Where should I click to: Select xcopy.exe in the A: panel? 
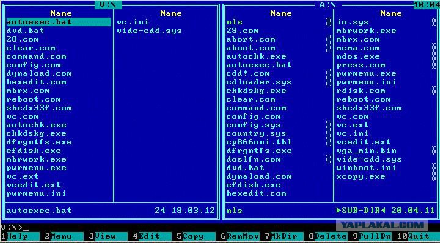tap(361, 176)
